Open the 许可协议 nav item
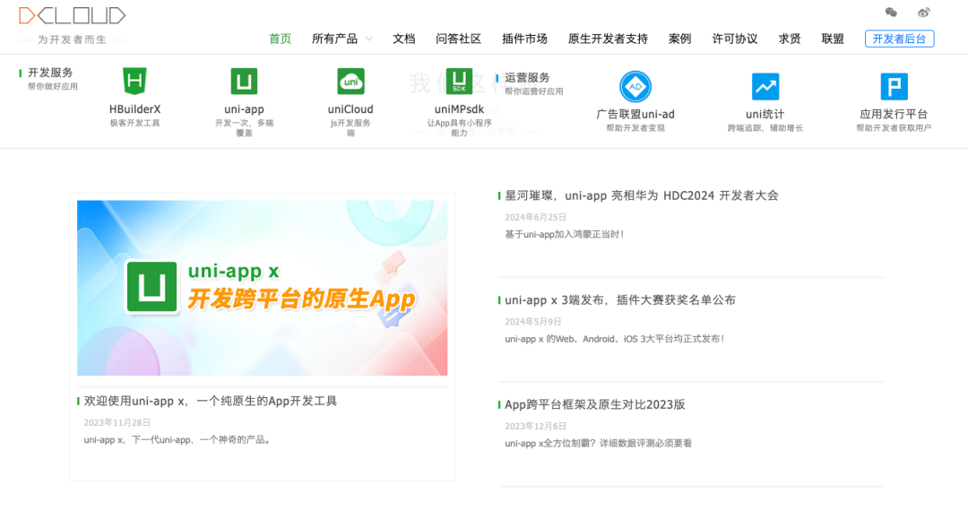 click(x=735, y=39)
